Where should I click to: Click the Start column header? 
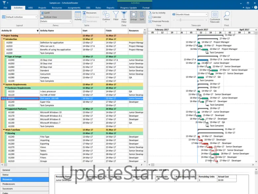93,31
